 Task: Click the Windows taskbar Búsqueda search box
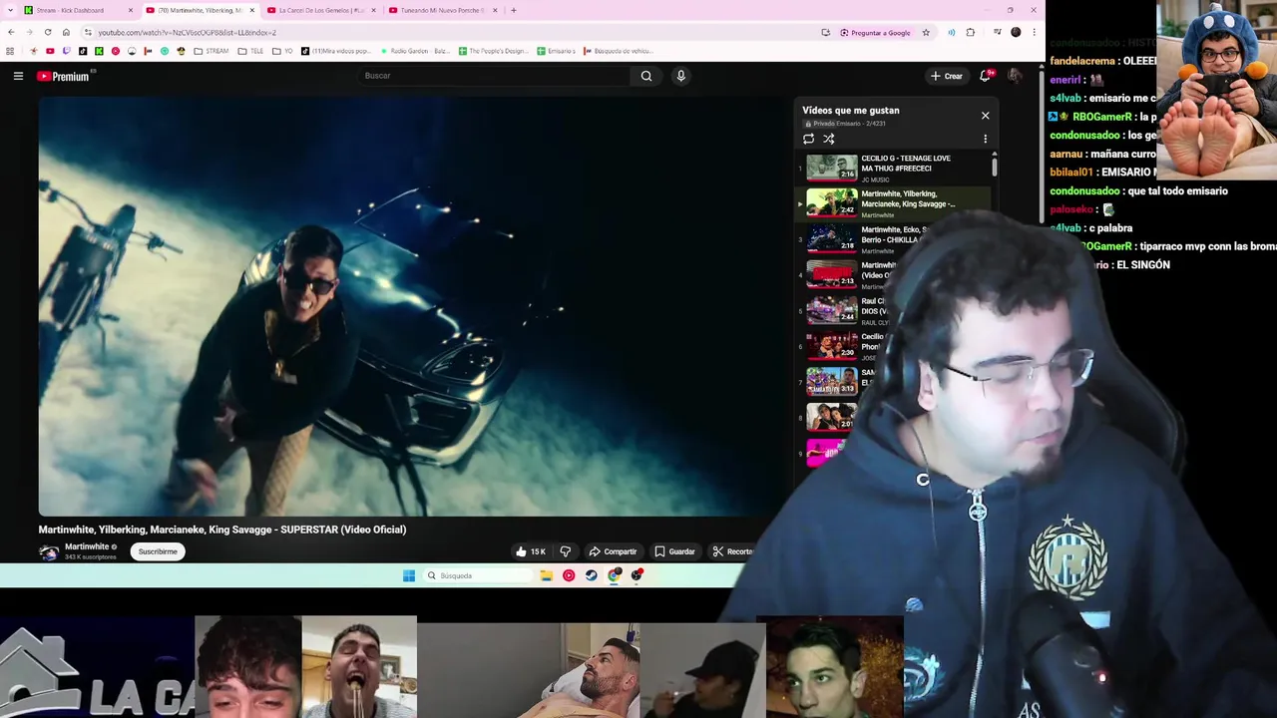477,575
